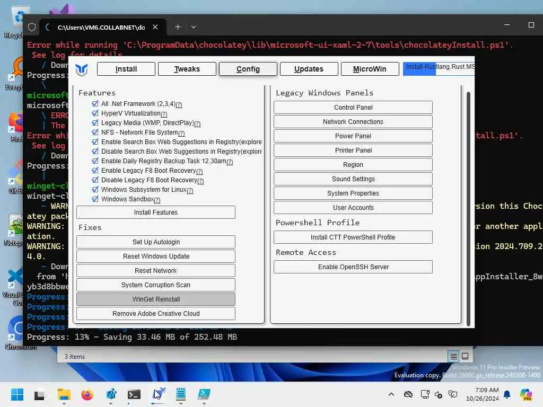Toggle NFS - Network File System
The height and width of the screenshot is (407, 543).
click(95, 132)
